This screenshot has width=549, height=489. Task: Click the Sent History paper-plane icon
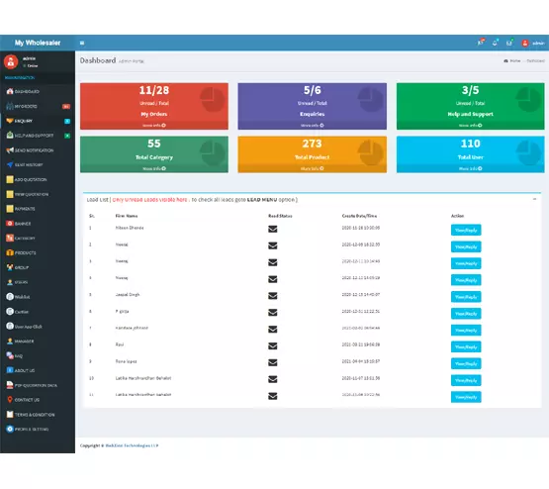pos(10,164)
